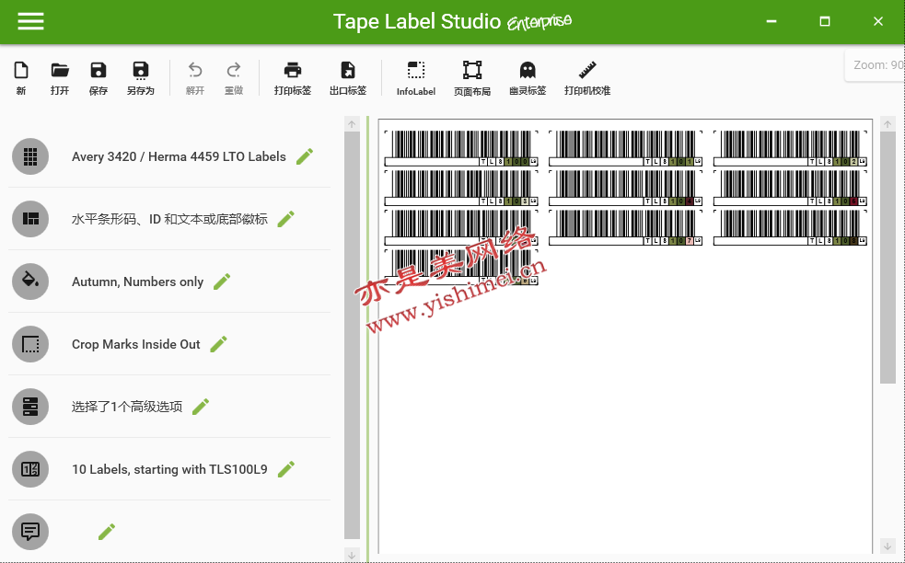Click the label layout template icon
Image resolution: width=905 pixels, height=563 pixels.
point(30,219)
